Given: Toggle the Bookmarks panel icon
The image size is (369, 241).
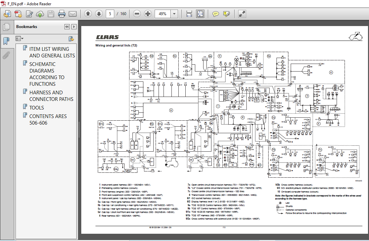Looking at the screenshot, I should click(7, 41).
